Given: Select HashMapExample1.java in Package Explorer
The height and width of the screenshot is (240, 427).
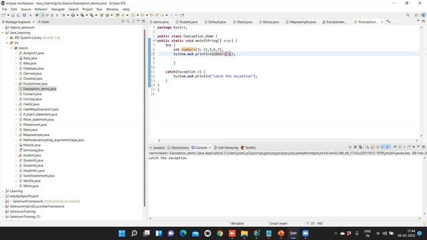Looking at the screenshot, I should coord(41,109).
